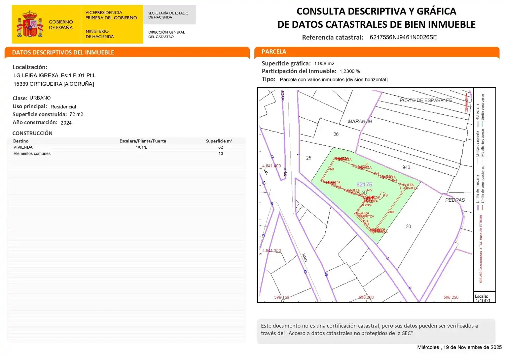Click the 'CONSTRUCCIÓN' subsection heading
This screenshot has width=505, height=356.
pyautogui.click(x=32, y=133)
